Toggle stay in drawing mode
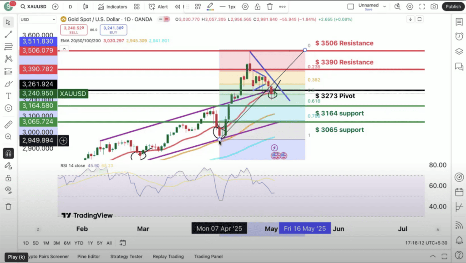Image resolution: width=466 pixels, height=263 pixels. tap(8, 166)
